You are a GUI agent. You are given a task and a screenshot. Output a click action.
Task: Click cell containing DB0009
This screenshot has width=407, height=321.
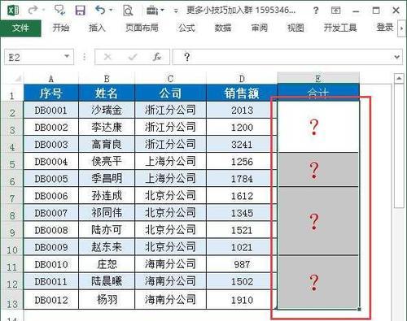pos(51,247)
